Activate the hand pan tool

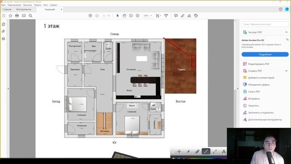point(124,16)
